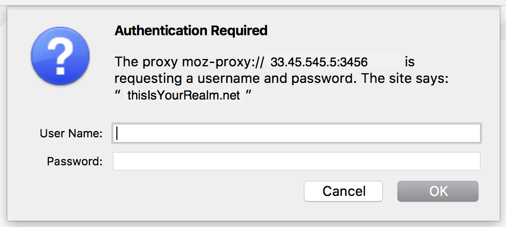Select the Password input field
This screenshot has width=506, height=227.
296,161
